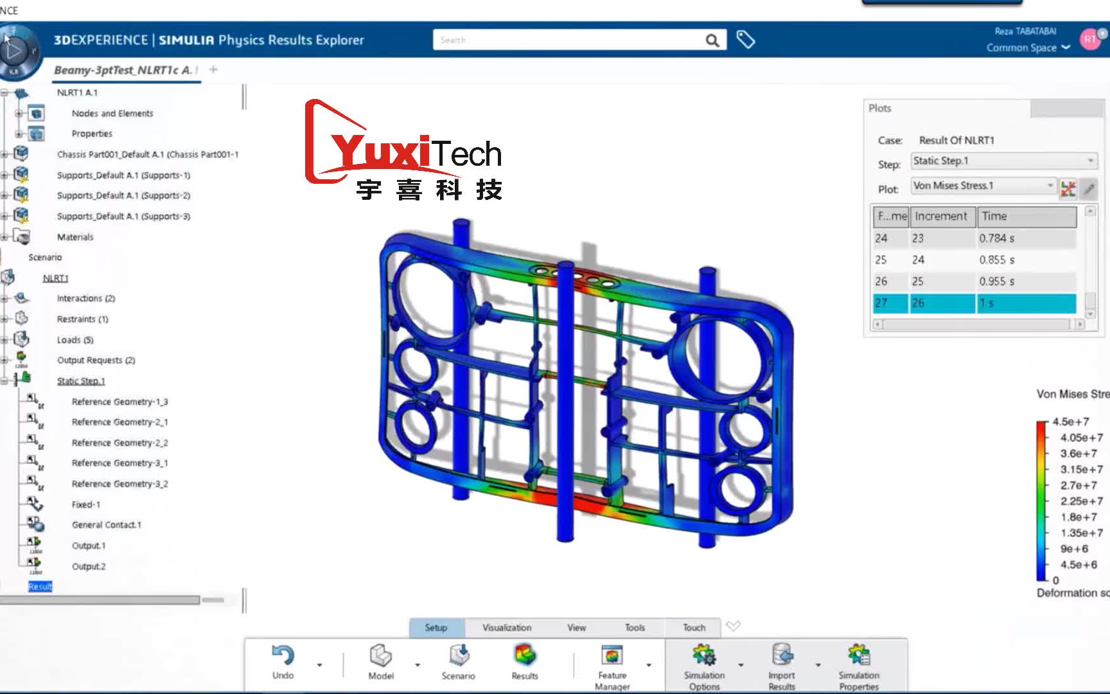The width and height of the screenshot is (1110, 694).
Task: Switch to the Visualization tab
Action: 507,627
